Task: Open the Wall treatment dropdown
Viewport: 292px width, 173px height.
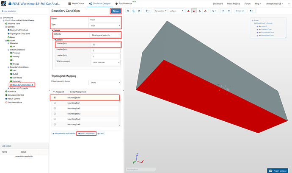Action: [105, 62]
